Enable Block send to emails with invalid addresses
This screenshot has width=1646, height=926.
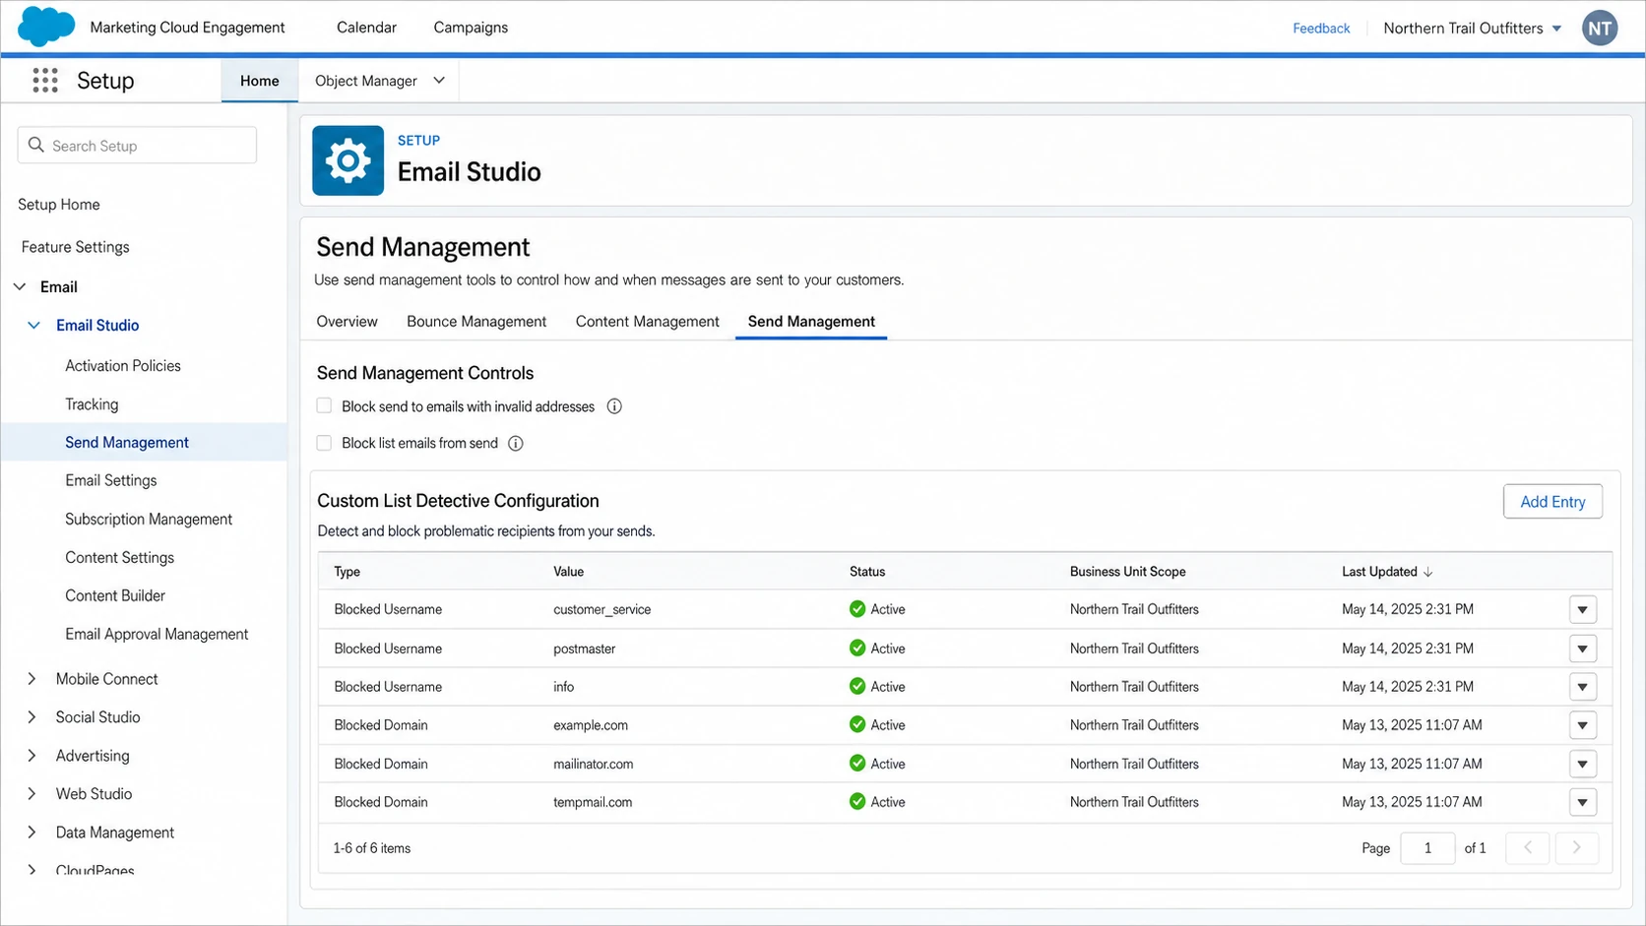[x=324, y=405]
